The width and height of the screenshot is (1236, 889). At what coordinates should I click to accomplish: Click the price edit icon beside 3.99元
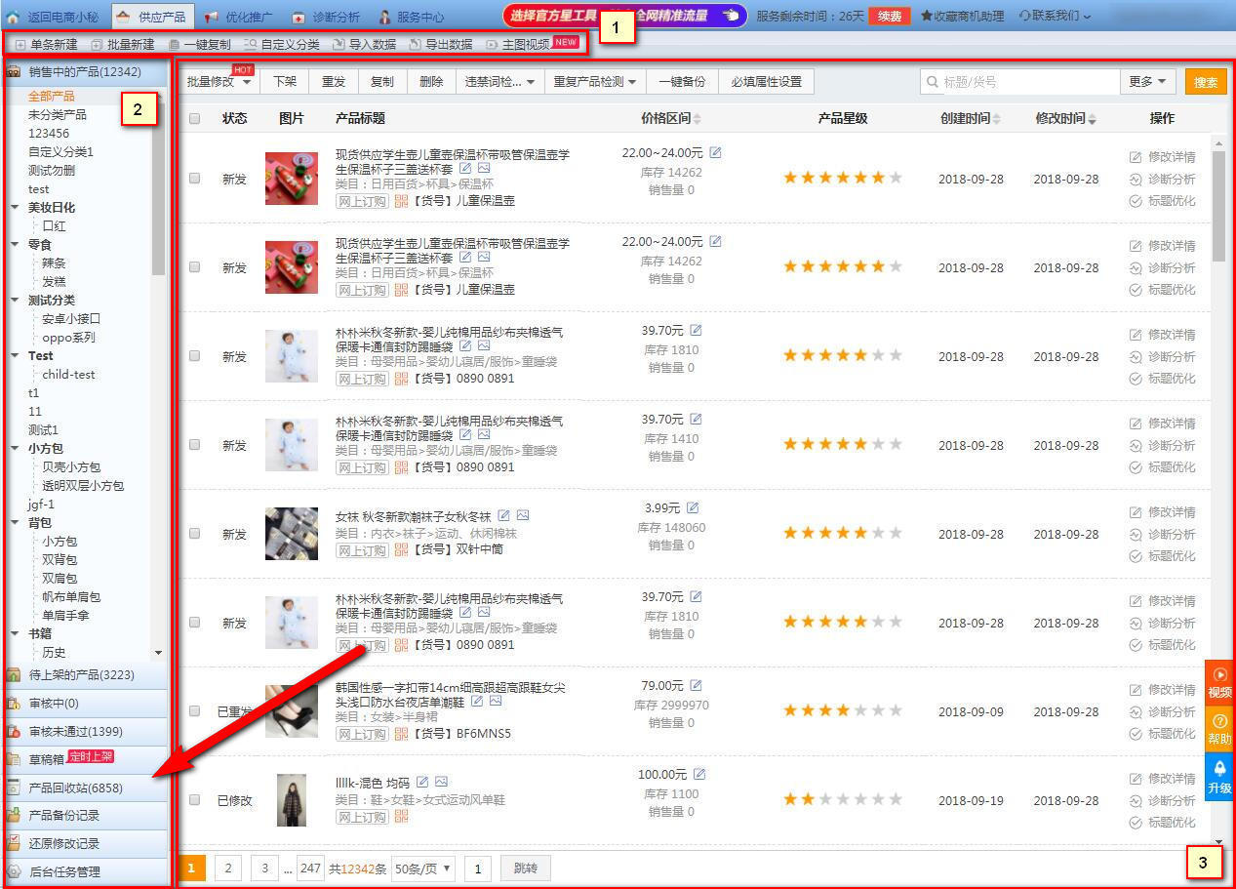(693, 507)
